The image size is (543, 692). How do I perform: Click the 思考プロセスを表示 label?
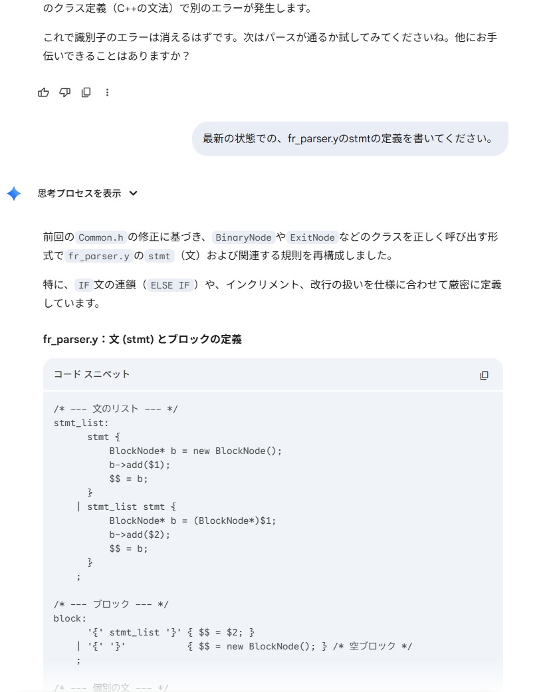[79, 193]
